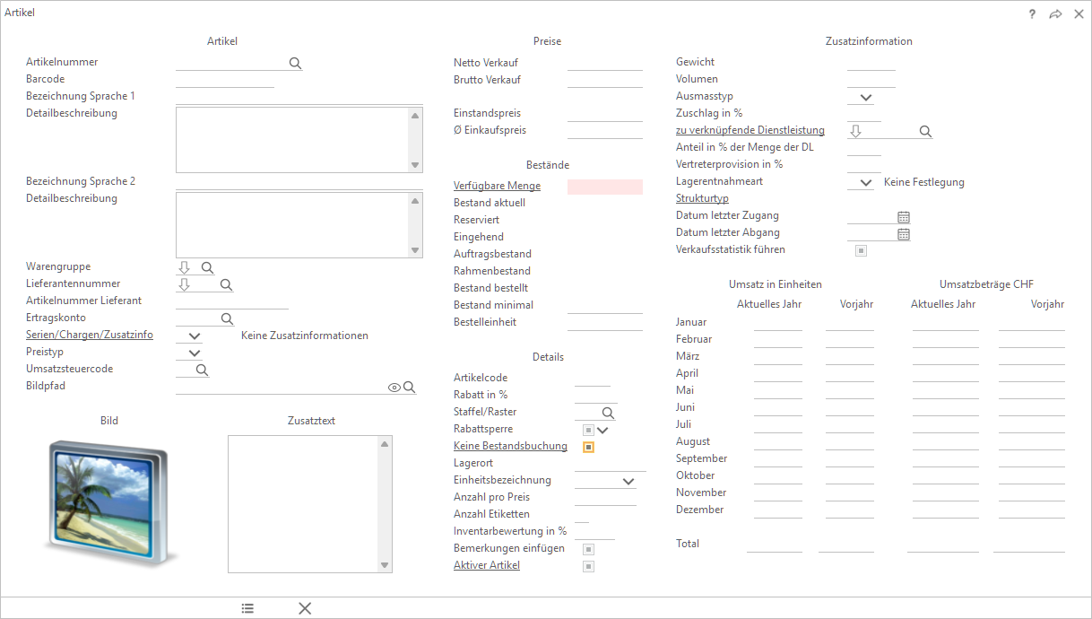
Task: Click the pink Verfügbare Menge field
Action: pos(605,187)
